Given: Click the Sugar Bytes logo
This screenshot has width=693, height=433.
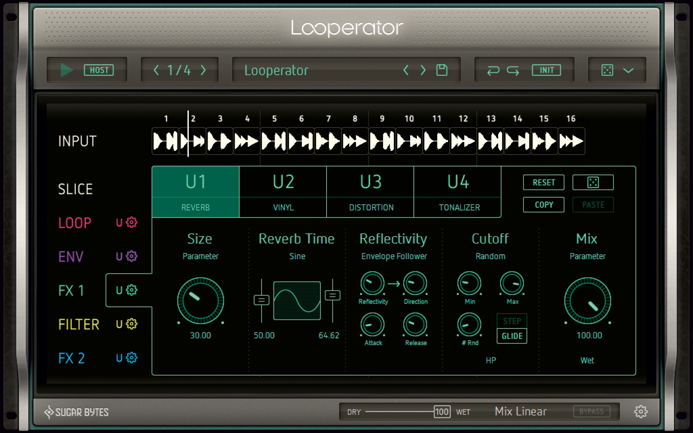Looking at the screenshot, I should pyautogui.click(x=74, y=411).
